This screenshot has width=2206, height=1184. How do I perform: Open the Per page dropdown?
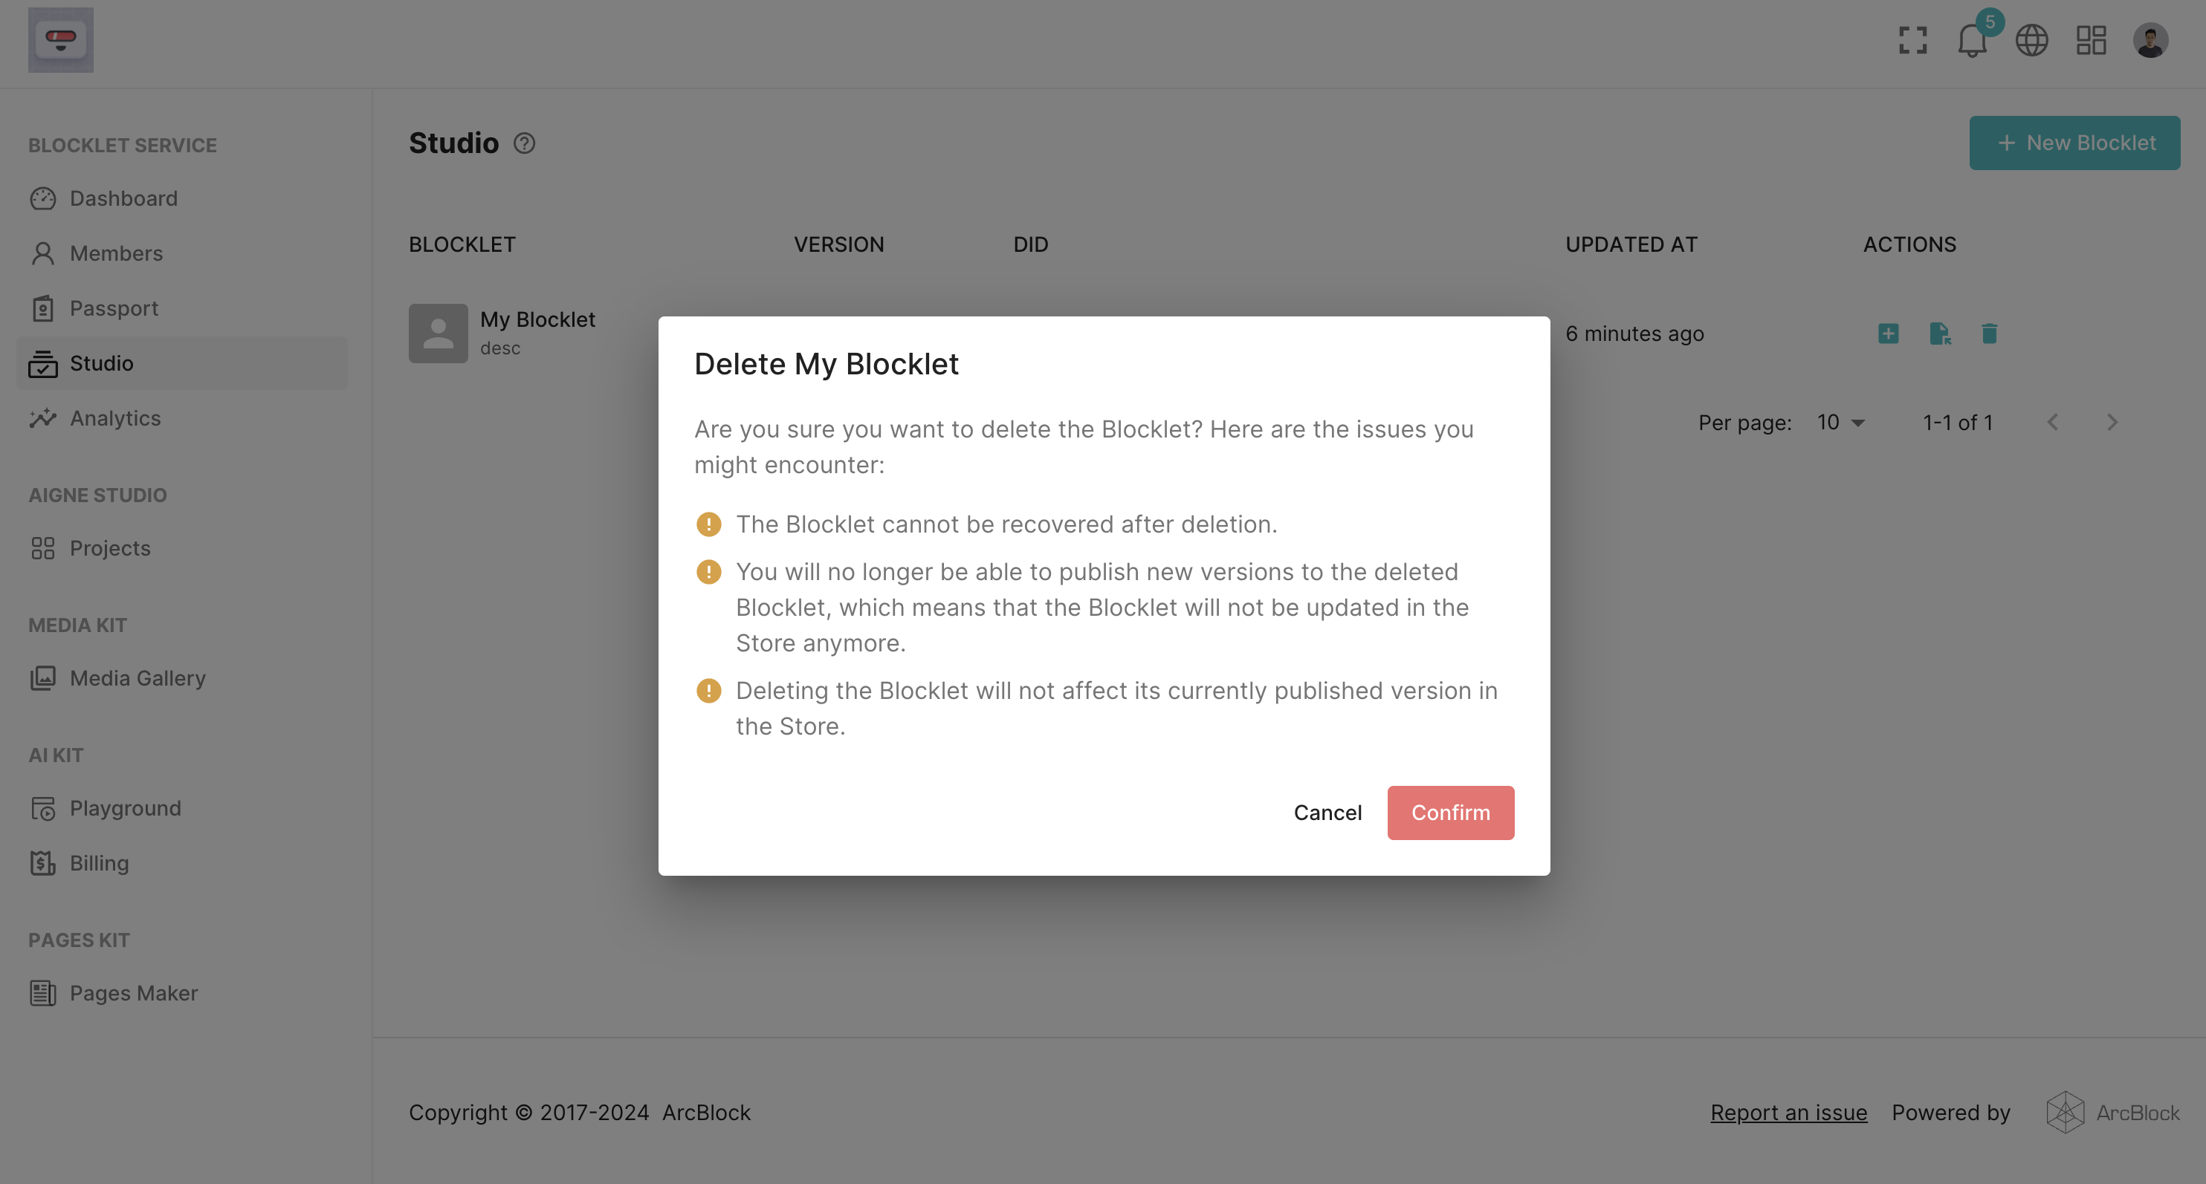1840,422
